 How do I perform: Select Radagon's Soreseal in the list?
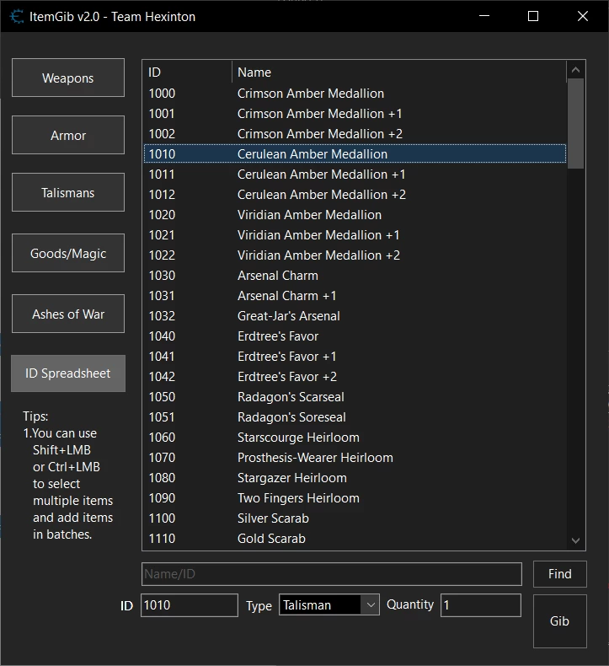291,417
